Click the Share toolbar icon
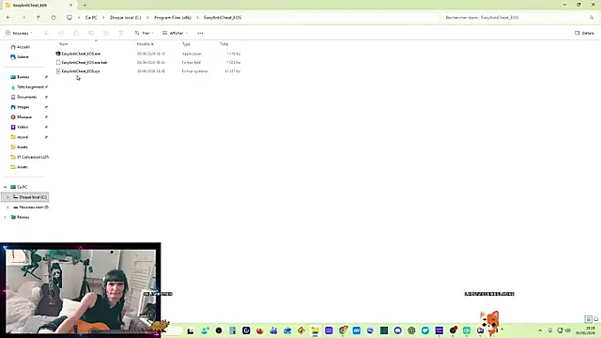 [x=106, y=33]
